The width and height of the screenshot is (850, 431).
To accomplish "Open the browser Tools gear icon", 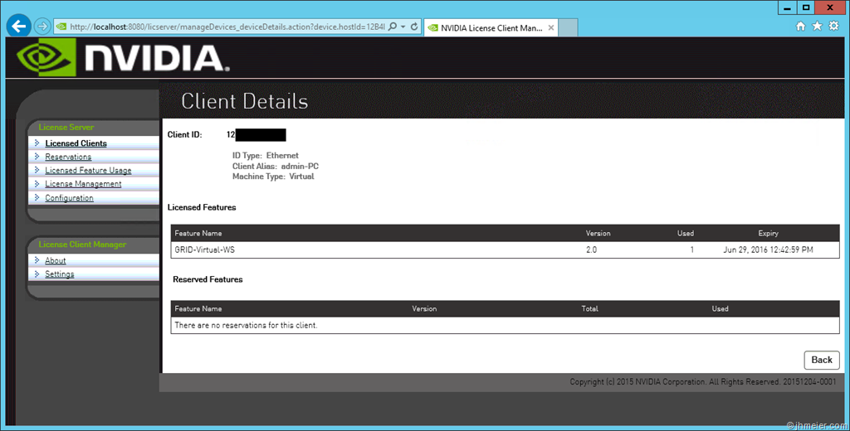I will click(833, 27).
